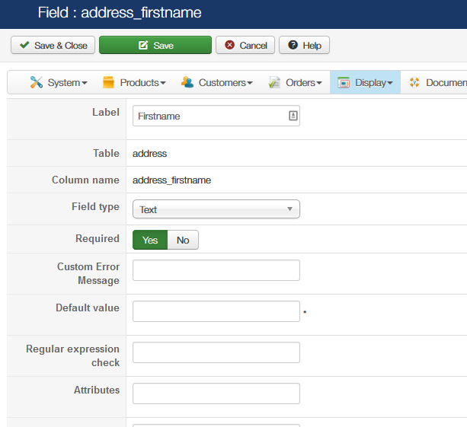This screenshot has height=427, width=467.
Task: Click the 'Attributes' label text
Action: pyautogui.click(x=97, y=390)
